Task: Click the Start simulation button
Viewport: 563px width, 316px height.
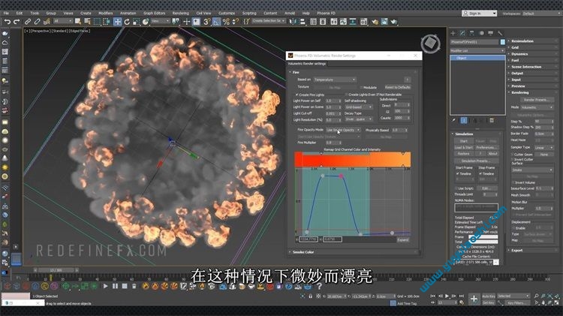Action: 464,141
